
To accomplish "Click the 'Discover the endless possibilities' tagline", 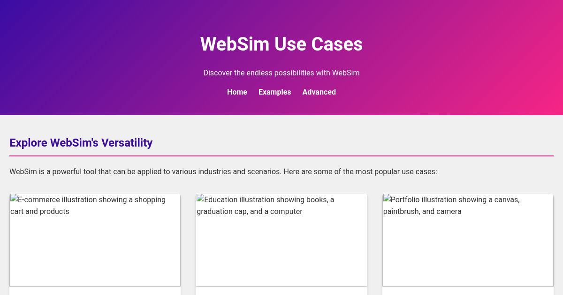I will pyautogui.click(x=281, y=73).
